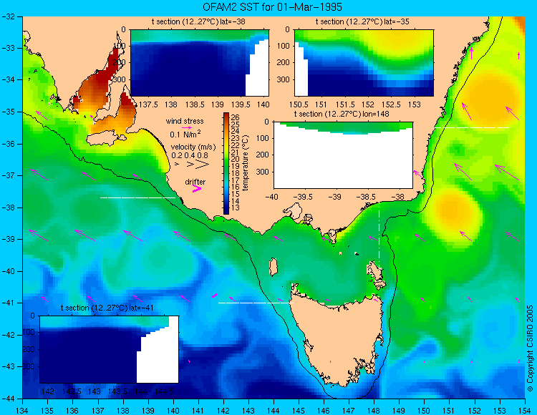537x415 pixels.
Task: Open the lat=-35 temperature section inset plot
Action: [x=364, y=63]
